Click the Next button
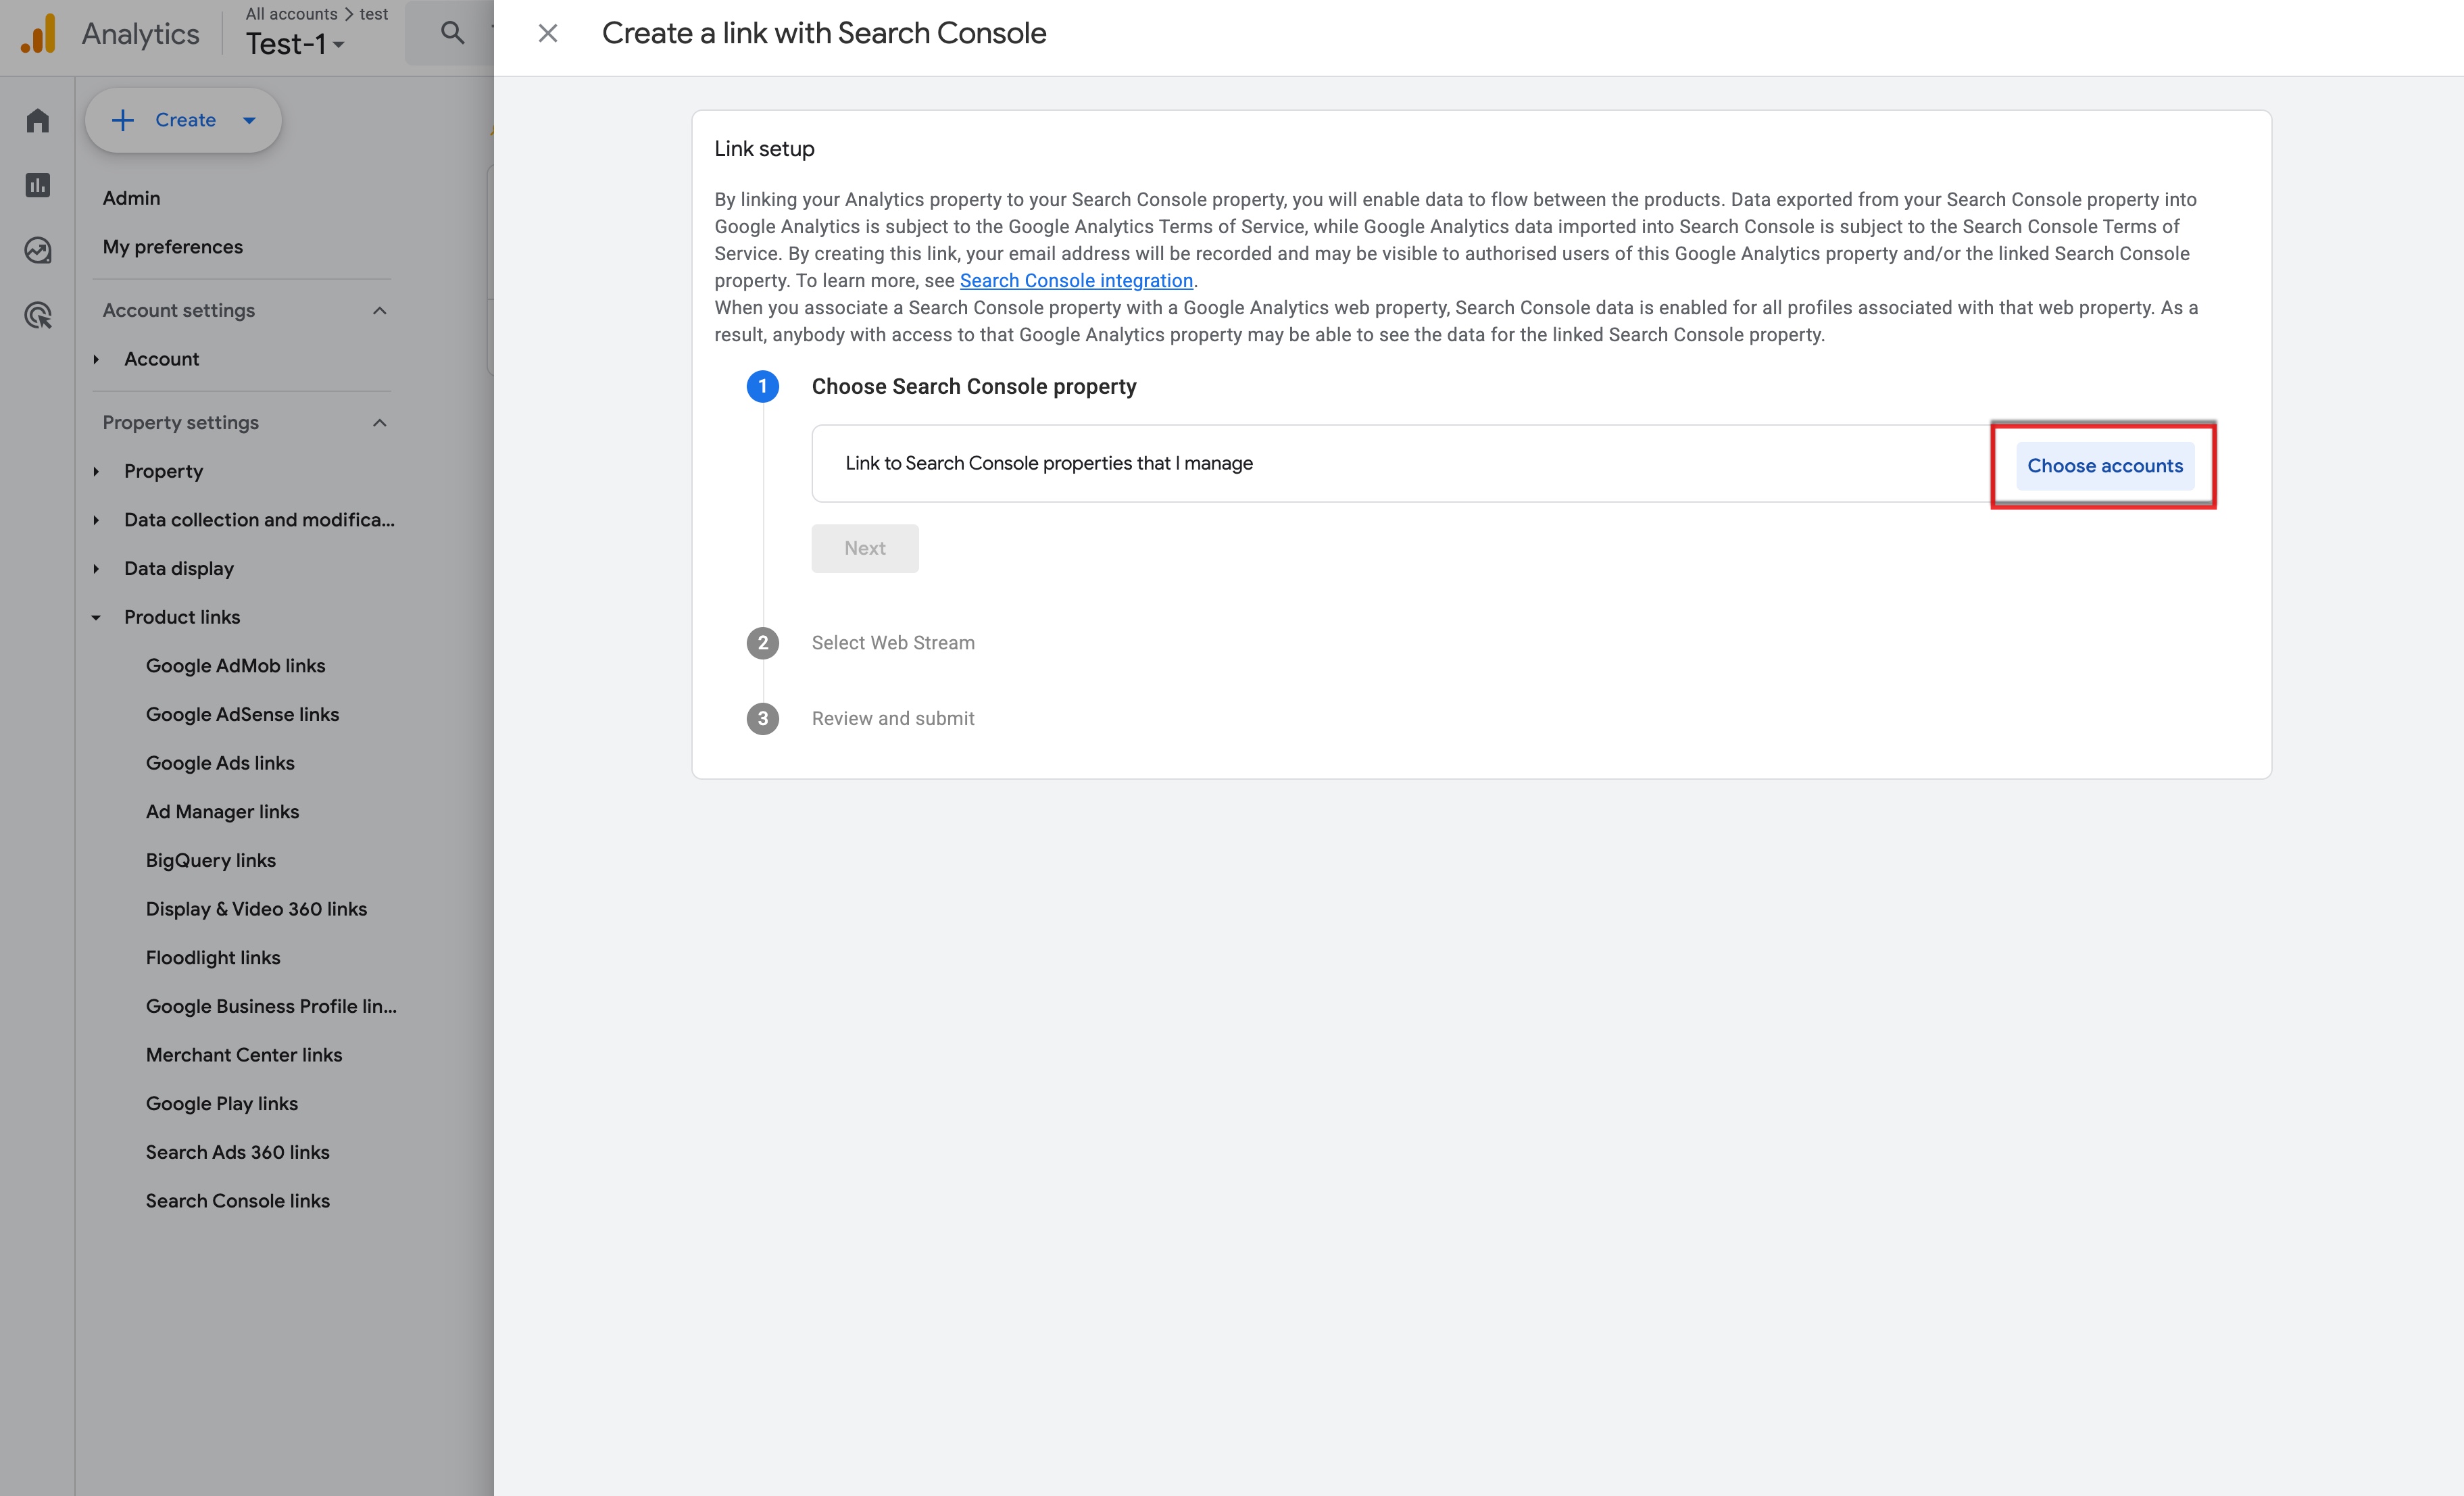Image resolution: width=2464 pixels, height=1496 pixels. (x=865, y=548)
